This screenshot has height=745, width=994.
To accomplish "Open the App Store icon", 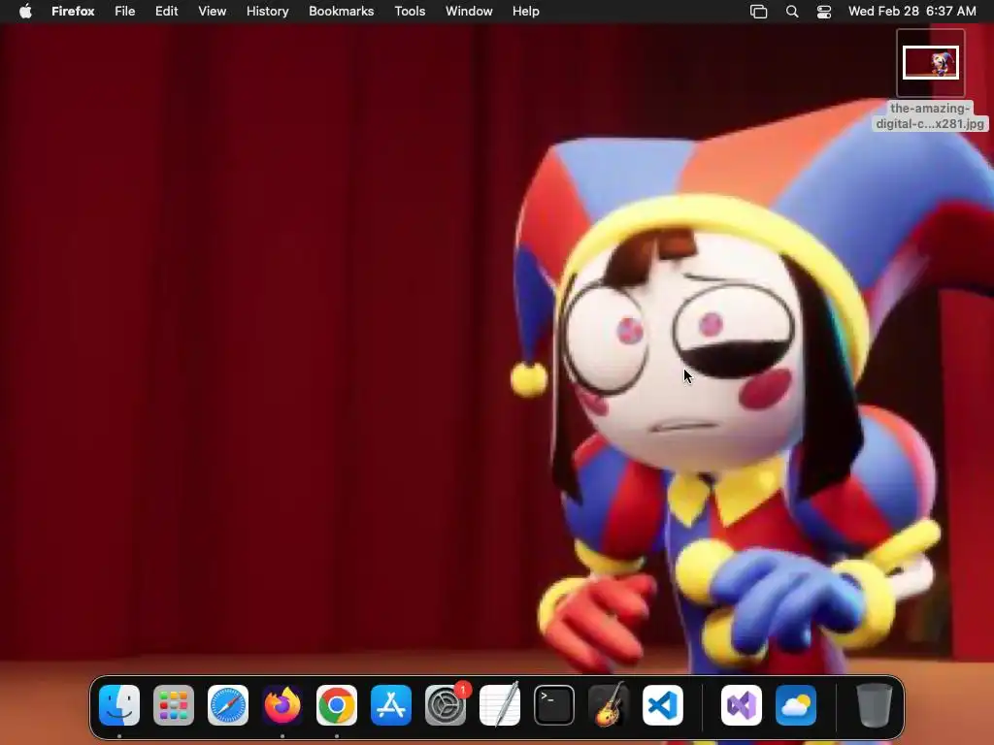I will 391,705.
